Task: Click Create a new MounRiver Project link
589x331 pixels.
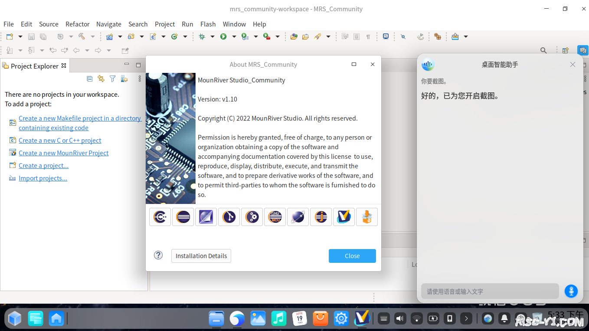Action: tap(64, 153)
